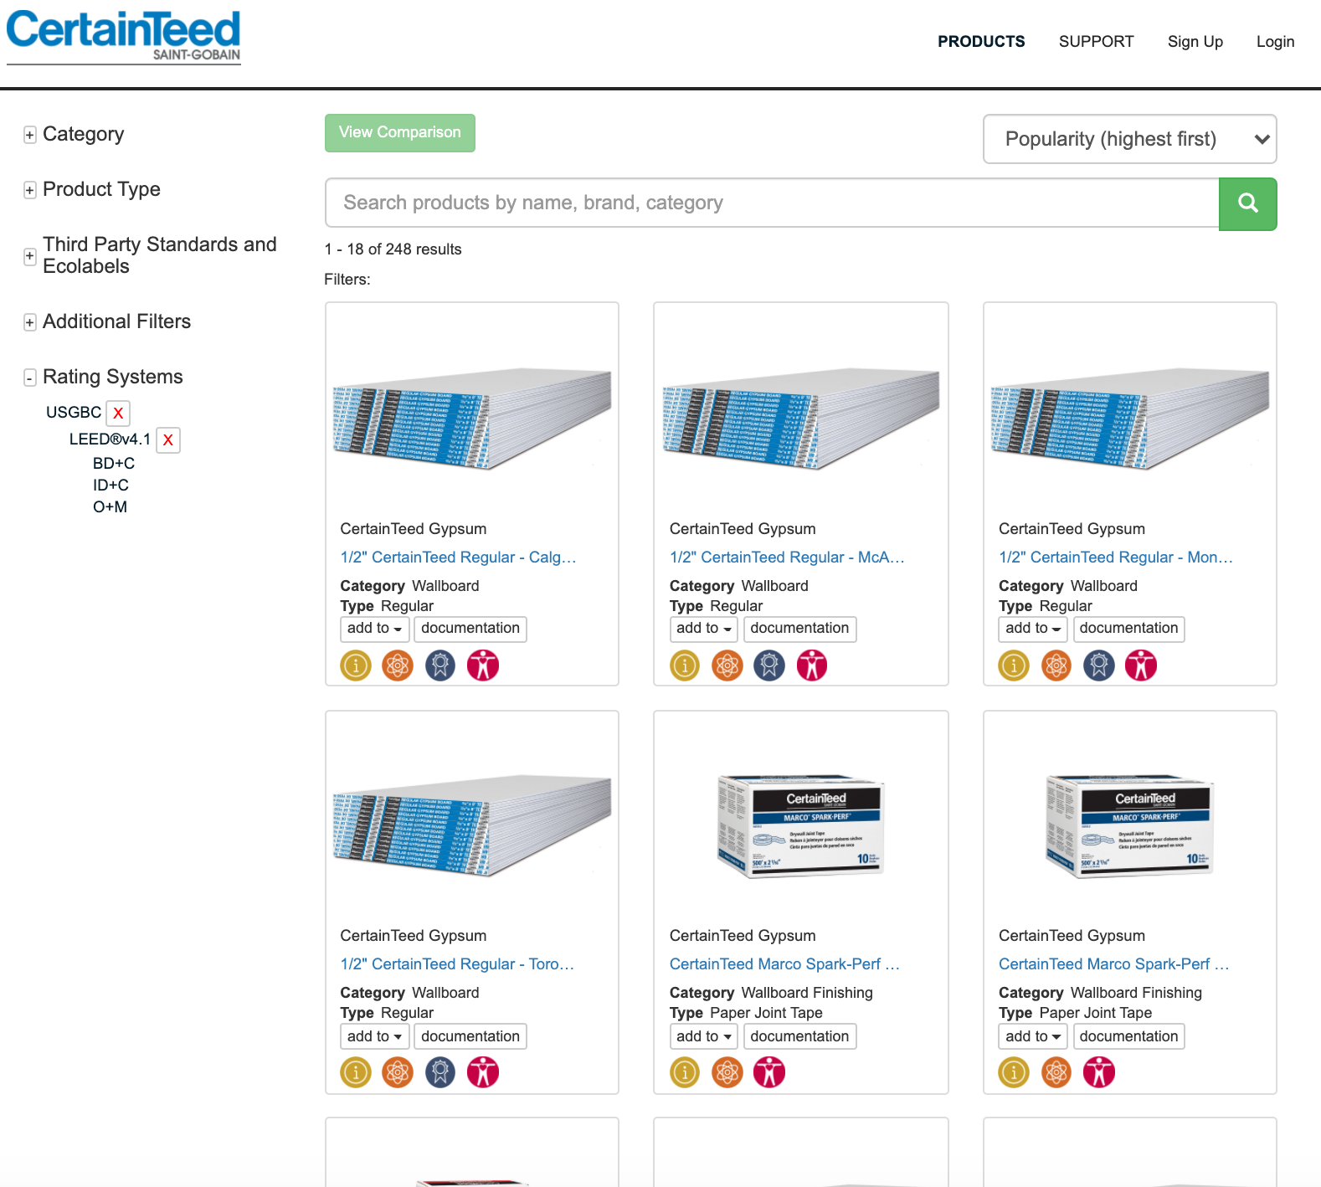Image resolution: width=1321 pixels, height=1187 pixels.
Task: Open documentation for the Mon… product
Action: (1128, 629)
